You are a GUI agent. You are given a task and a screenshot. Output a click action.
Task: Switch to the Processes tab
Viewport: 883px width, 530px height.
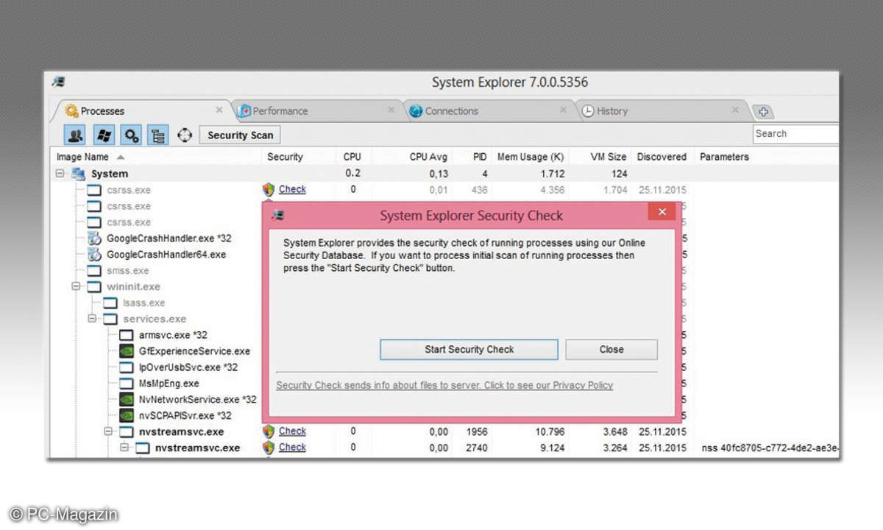(x=102, y=111)
